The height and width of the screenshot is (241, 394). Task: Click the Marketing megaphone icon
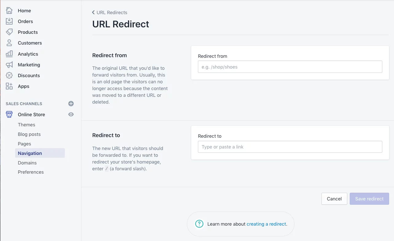click(x=9, y=65)
